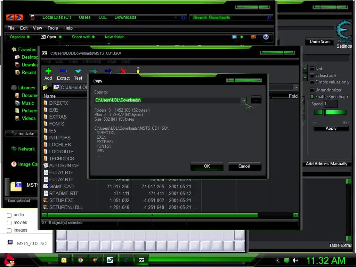Click the Speed value input field

(330, 104)
